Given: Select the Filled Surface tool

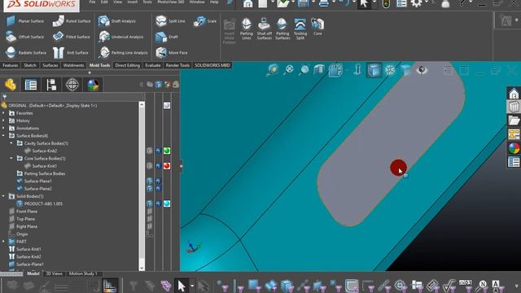Looking at the screenshot, I should click(72, 37).
